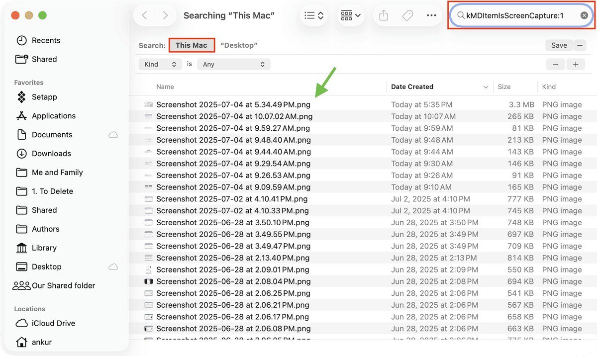Viewport: 597px width, 356px height.
Task: Add a new rule with plus button
Action: coord(576,64)
